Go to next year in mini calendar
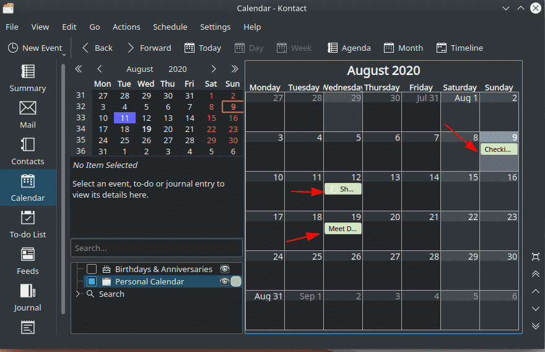The image size is (545, 352). [x=235, y=69]
